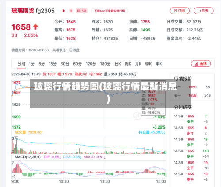Click the 2.03% change percentage
The image size is (221, 187).
[31, 35]
